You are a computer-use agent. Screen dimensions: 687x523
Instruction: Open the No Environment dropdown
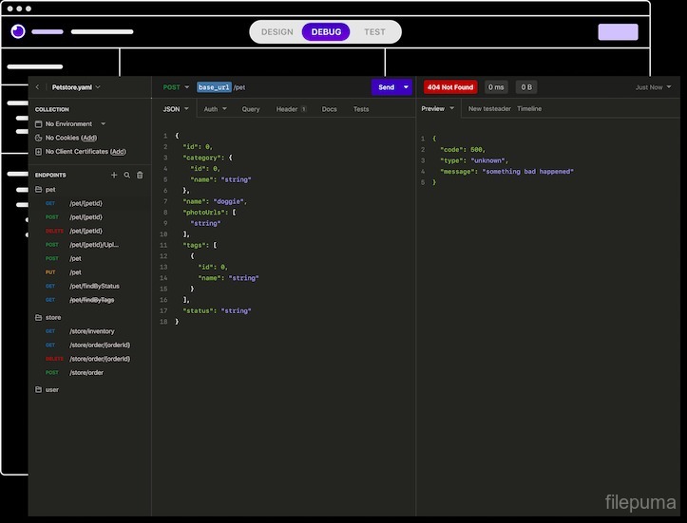click(x=104, y=123)
